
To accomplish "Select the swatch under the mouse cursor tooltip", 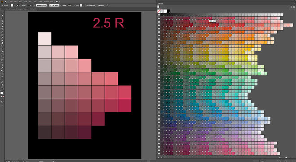I will click(x=211, y=18).
